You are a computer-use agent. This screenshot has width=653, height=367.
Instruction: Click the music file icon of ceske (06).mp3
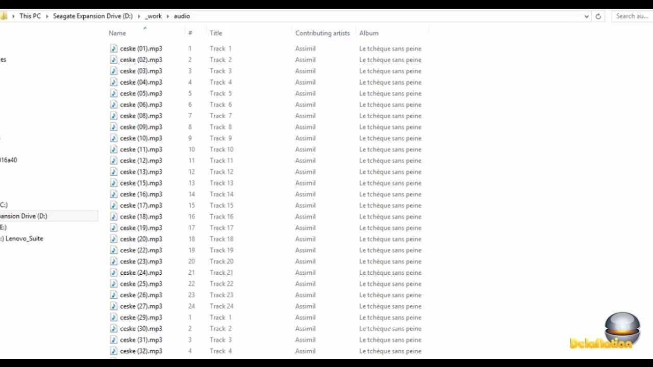point(114,104)
